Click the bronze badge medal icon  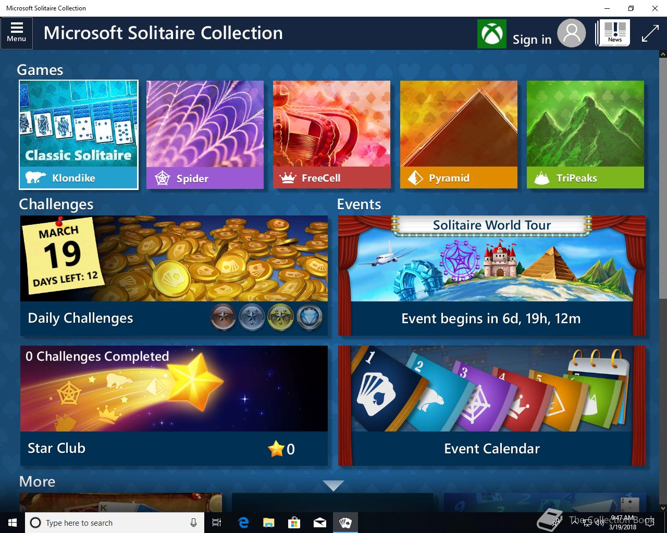pyautogui.click(x=224, y=317)
